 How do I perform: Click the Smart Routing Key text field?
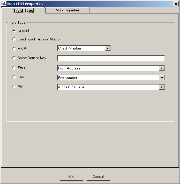pyautogui.click(x=111, y=58)
